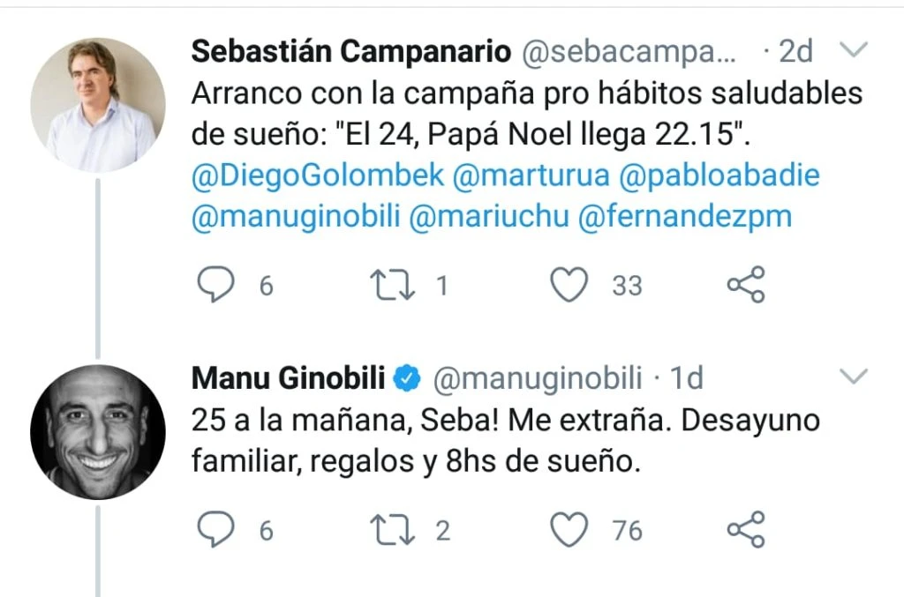Open the @fernandezpm mention
This screenshot has width=904, height=597.
(x=685, y=217)
